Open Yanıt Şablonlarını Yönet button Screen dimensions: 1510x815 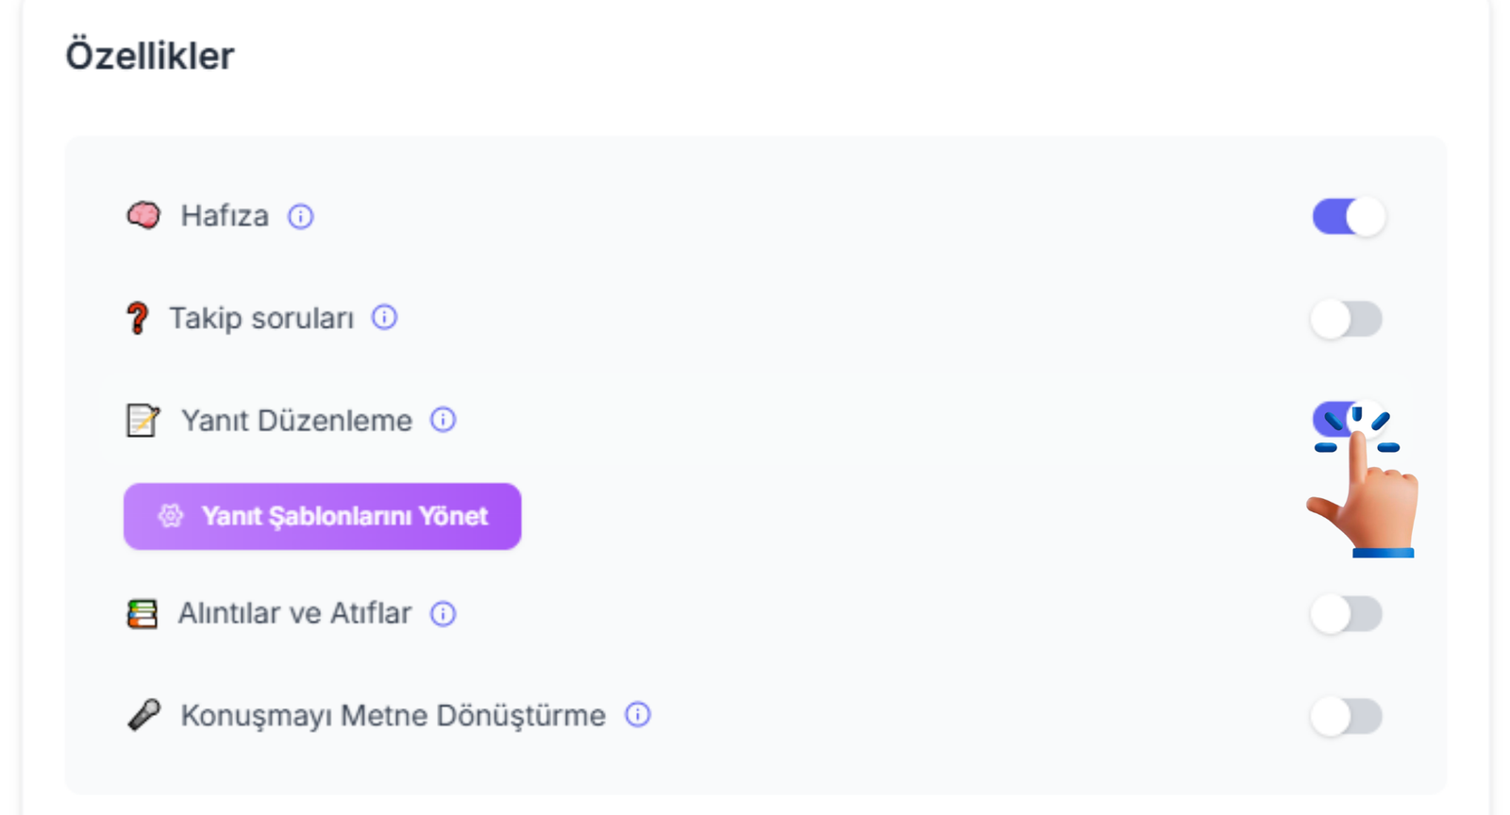tap(322, 517)
